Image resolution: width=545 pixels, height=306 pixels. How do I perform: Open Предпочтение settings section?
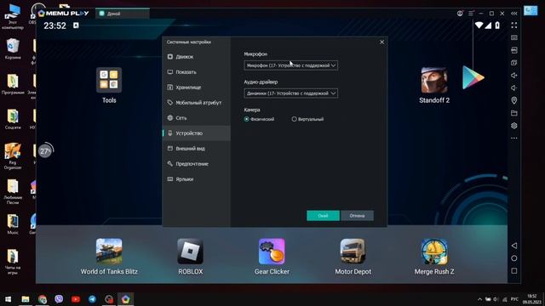[x=196, y=163]
